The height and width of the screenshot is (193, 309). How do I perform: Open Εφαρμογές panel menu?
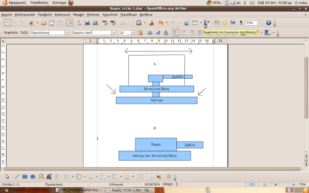point(18,3)
